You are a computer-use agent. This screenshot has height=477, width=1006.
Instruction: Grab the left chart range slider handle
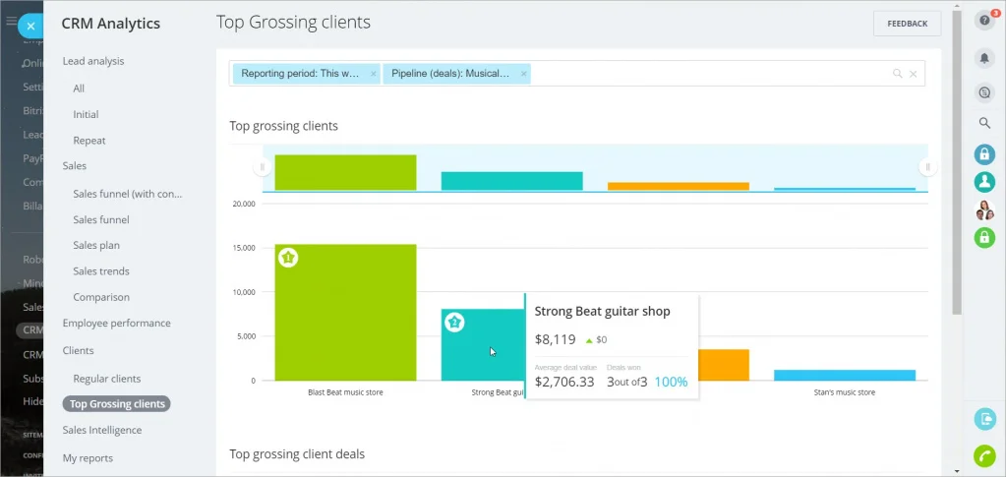point(263,167)
